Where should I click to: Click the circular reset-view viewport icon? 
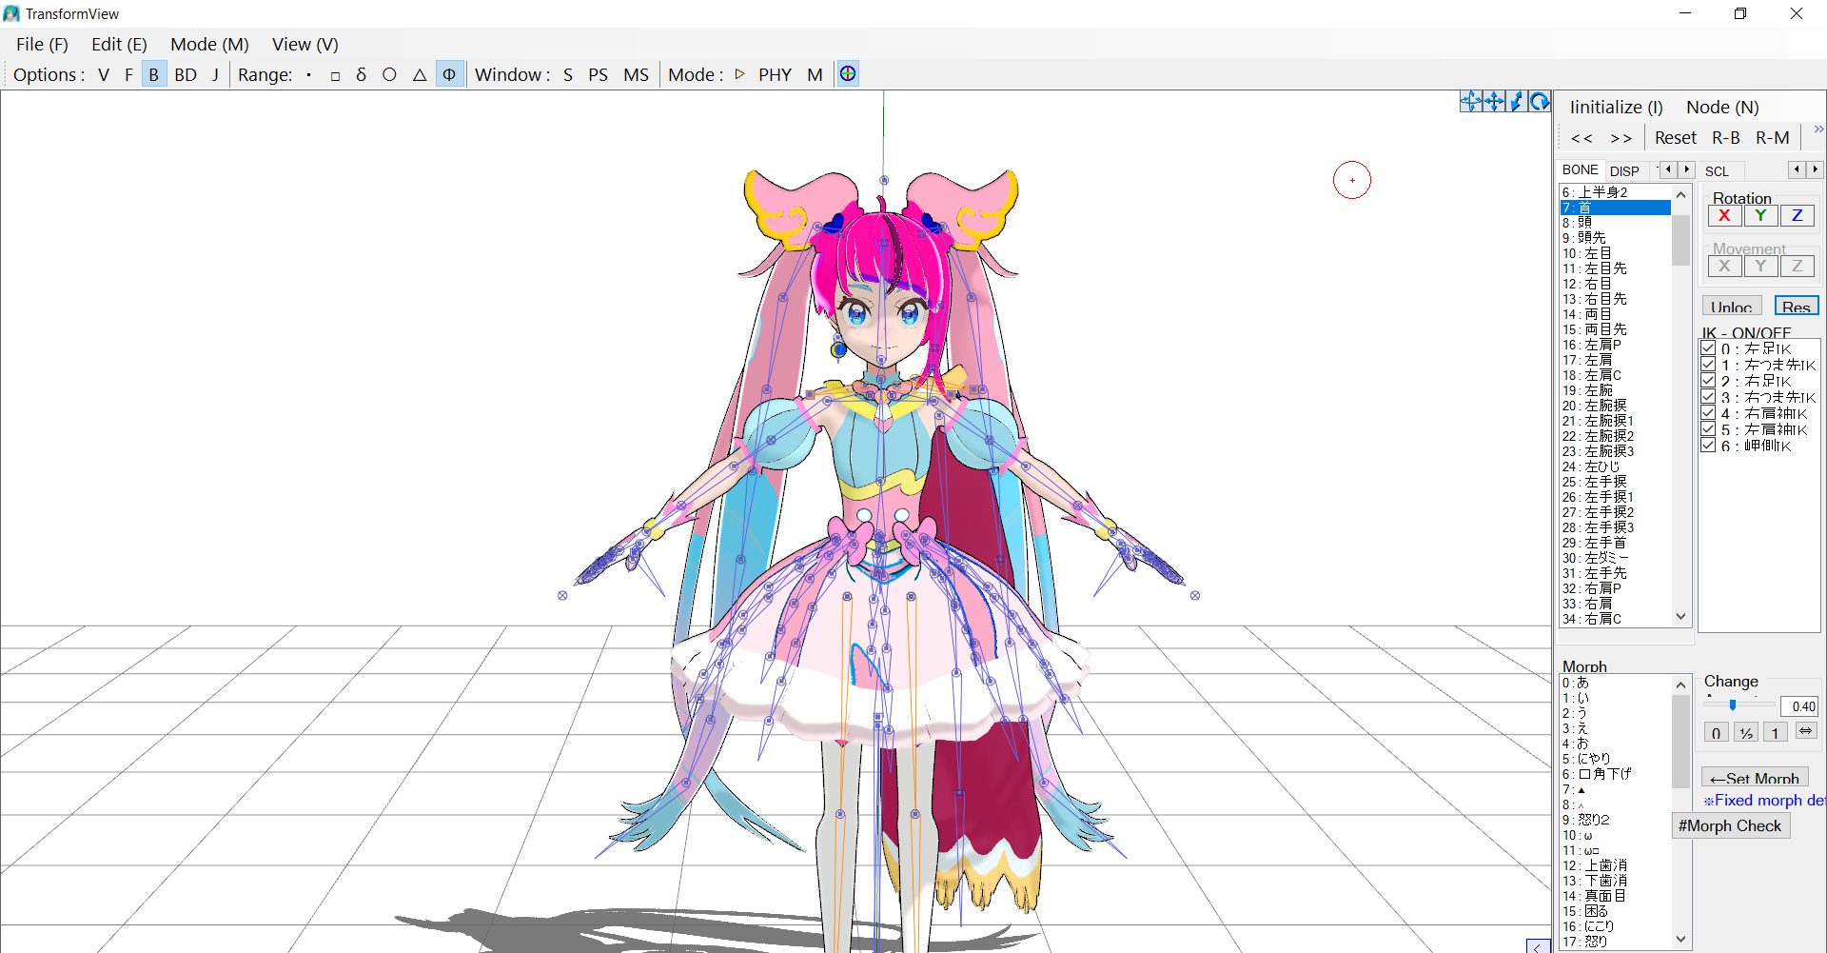[x=1540, y=102]
